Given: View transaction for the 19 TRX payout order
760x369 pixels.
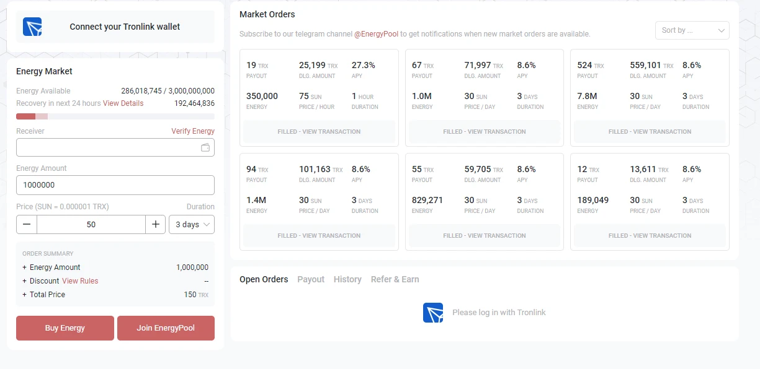Looking at the screenshot, I should 319,132.
